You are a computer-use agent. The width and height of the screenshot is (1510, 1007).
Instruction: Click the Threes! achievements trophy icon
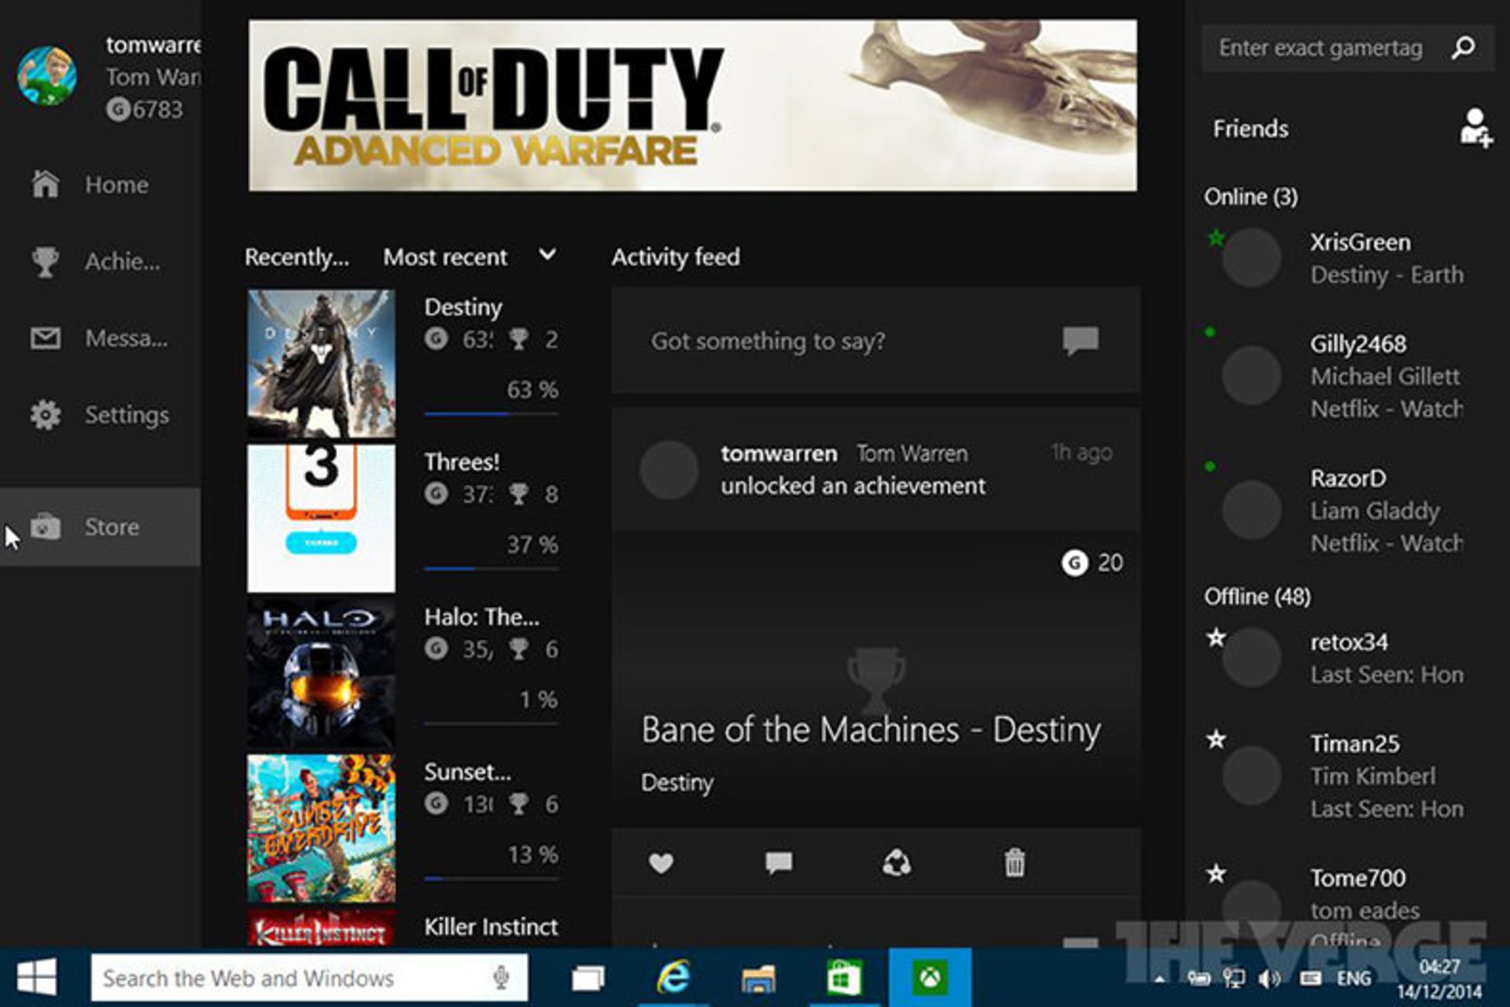point(519,494)
